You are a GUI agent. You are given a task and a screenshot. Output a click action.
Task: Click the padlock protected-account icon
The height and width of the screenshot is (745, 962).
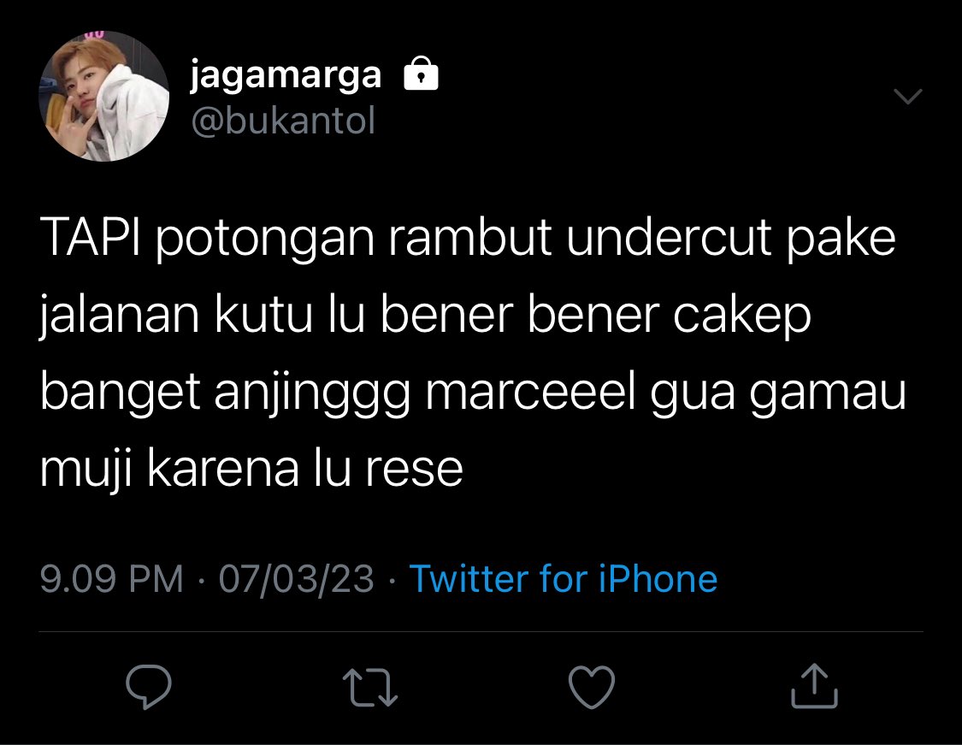click(421, 74)
